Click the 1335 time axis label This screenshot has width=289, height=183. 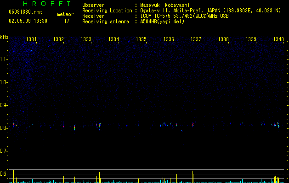coord(141,39)
